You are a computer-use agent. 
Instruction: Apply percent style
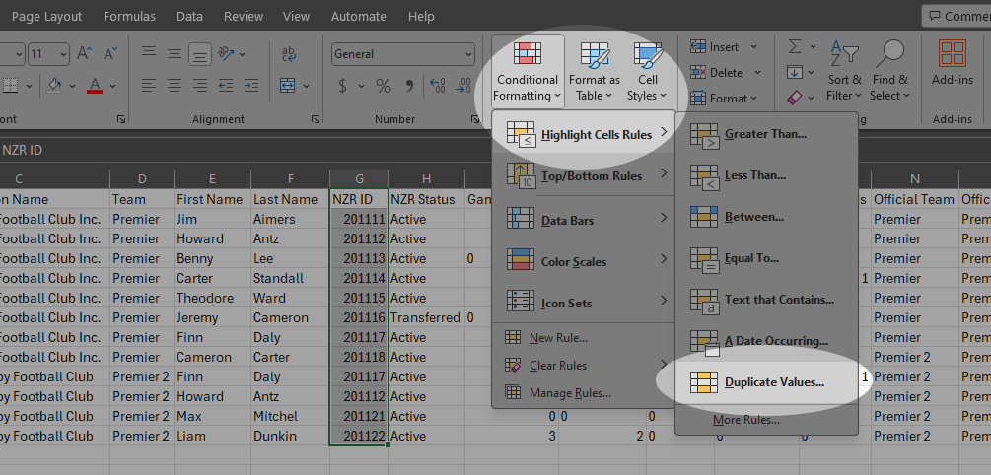(x=384, y=86)
